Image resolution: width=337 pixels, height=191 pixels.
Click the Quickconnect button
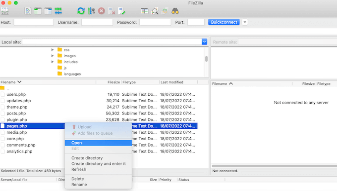click(224, 22)
